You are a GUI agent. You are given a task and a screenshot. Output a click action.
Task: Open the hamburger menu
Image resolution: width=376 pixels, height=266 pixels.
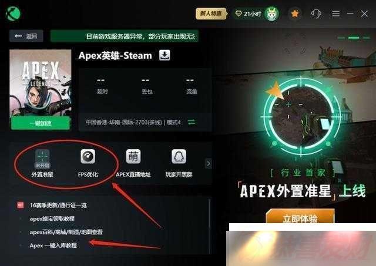[335, 14]
